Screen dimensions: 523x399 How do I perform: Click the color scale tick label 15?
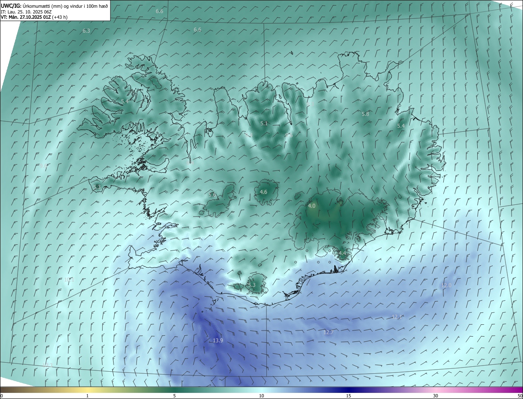coord(349,396)
